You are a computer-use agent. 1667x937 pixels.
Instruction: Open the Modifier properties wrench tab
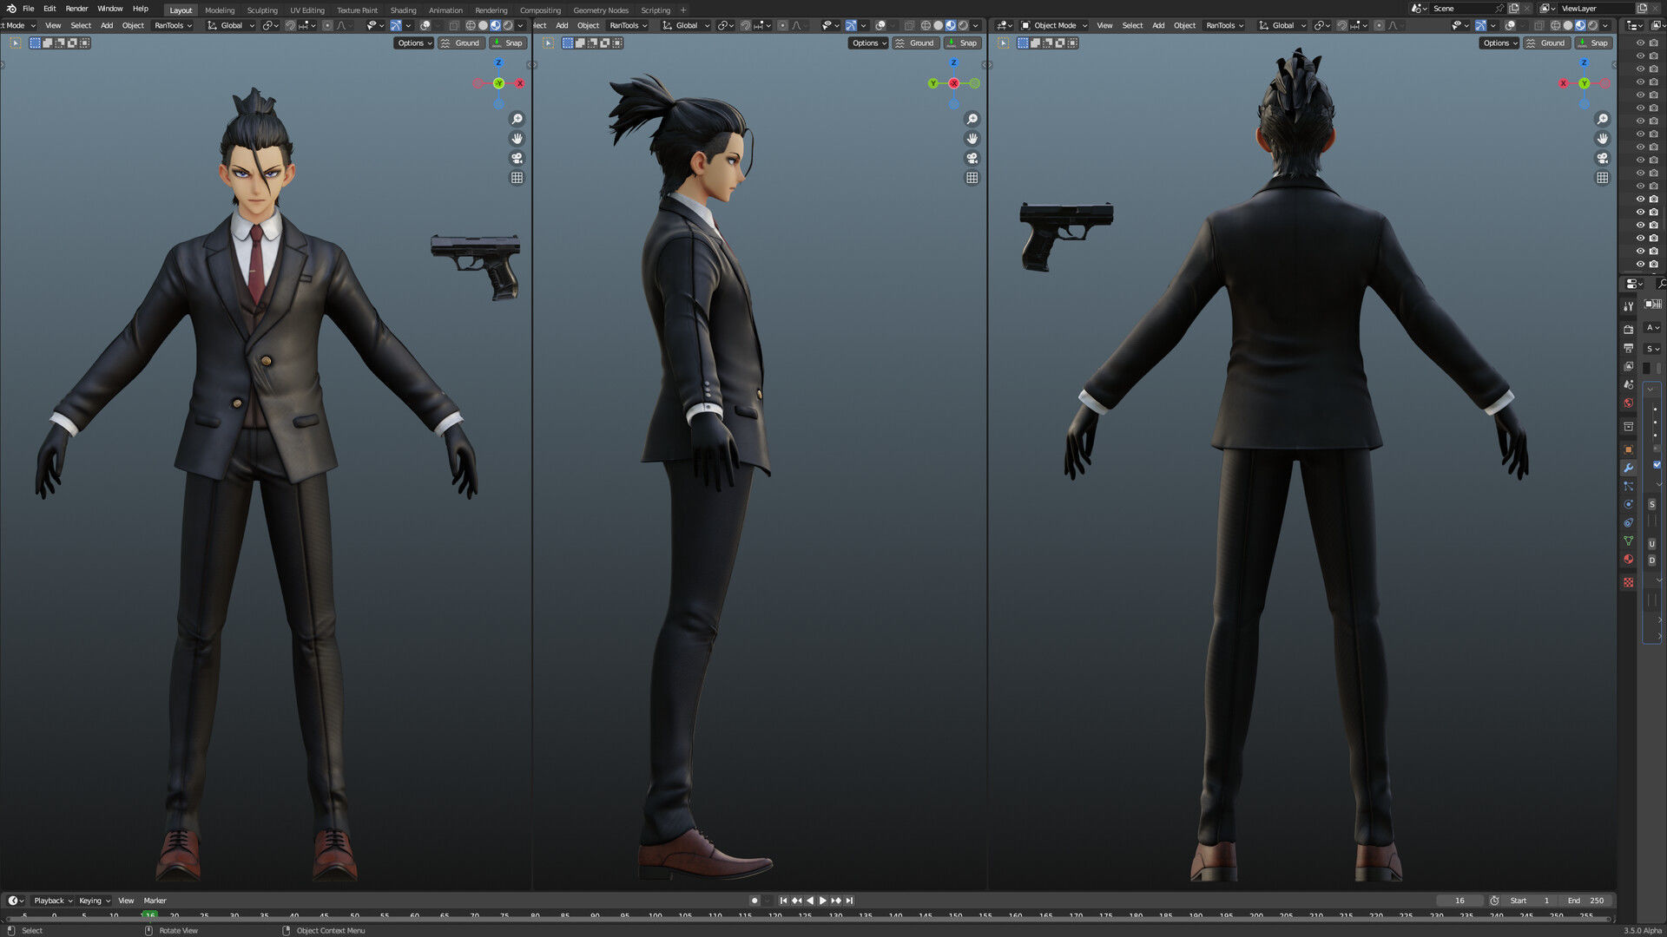[1628, 468]
